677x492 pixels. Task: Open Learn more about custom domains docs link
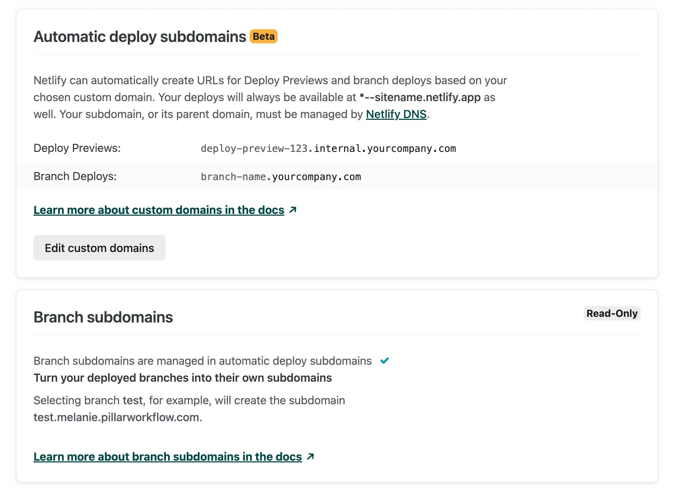[159, 210]
